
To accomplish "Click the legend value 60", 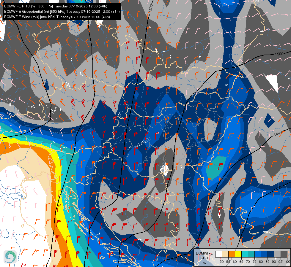I will pyautogui.click(x=235, y=262).
